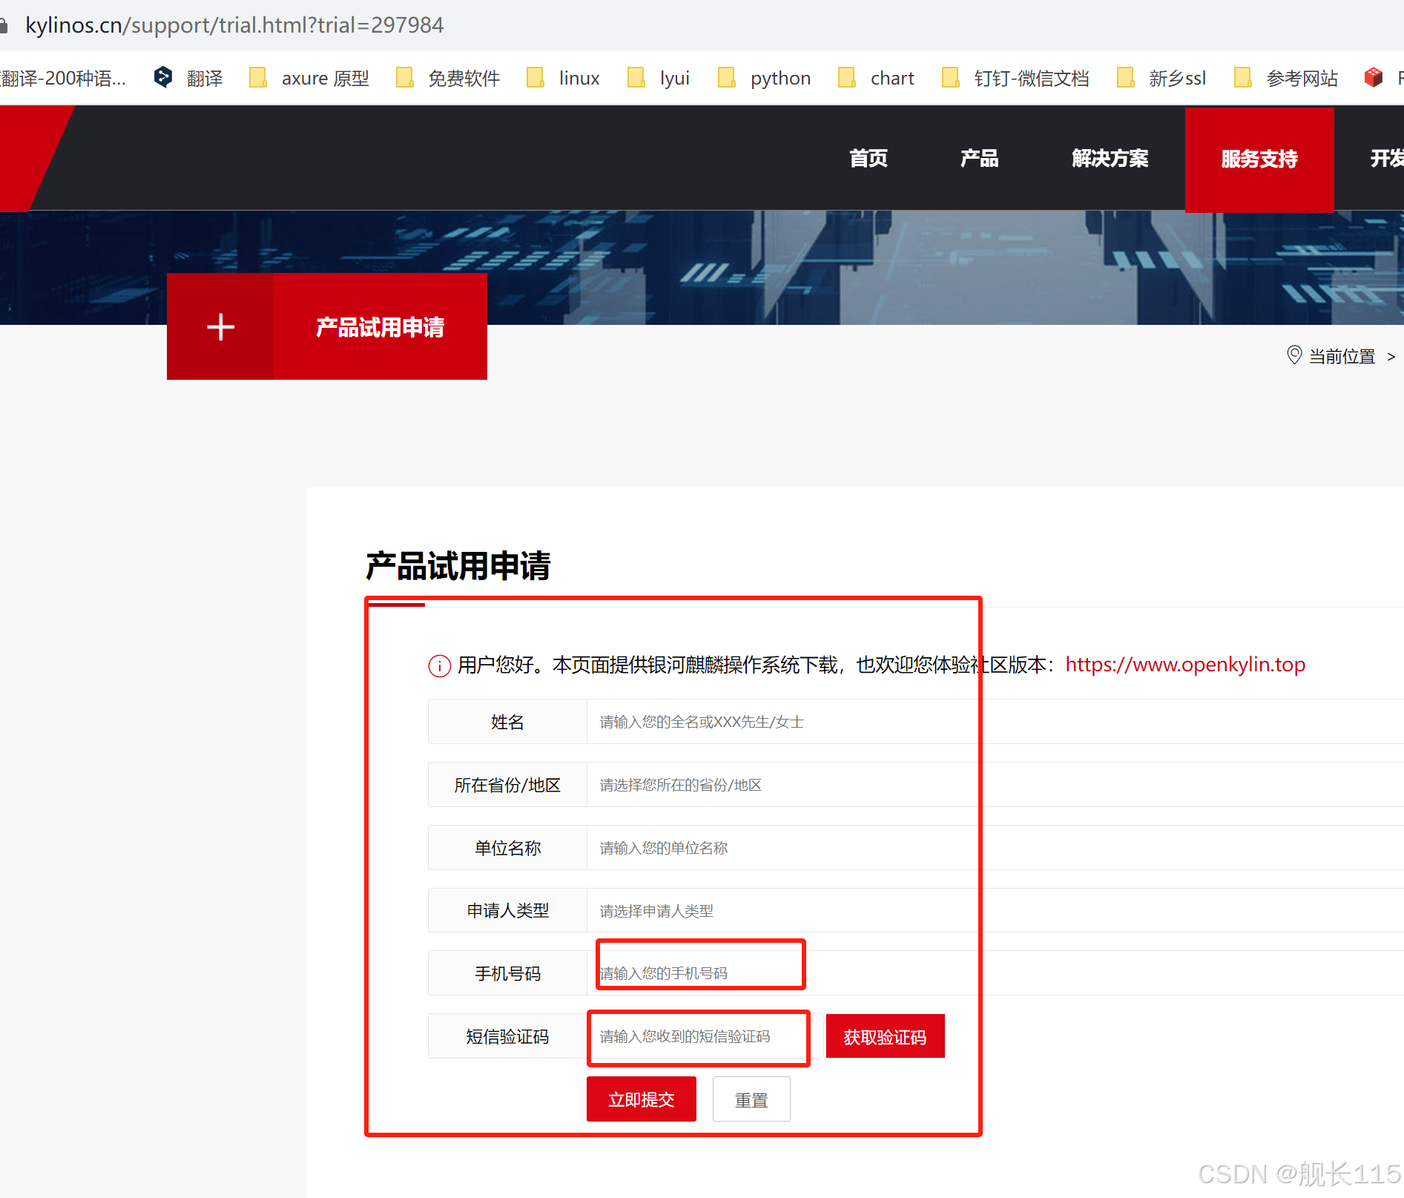Click the 翻译 bookmark icon

click(x=163, y=77)
